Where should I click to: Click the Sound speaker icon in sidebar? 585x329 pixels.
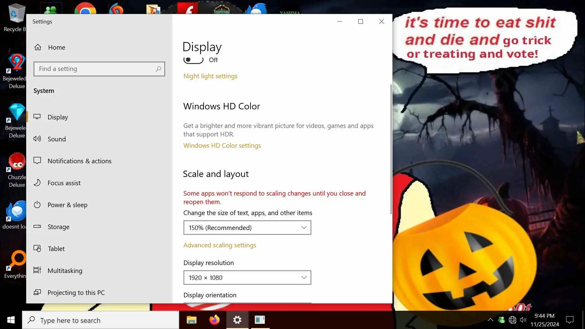[37, 139]
